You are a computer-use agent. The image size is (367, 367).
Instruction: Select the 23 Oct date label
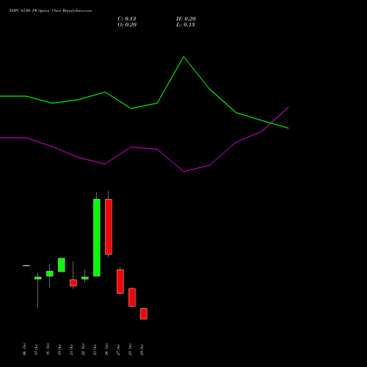tap(95, 349)
